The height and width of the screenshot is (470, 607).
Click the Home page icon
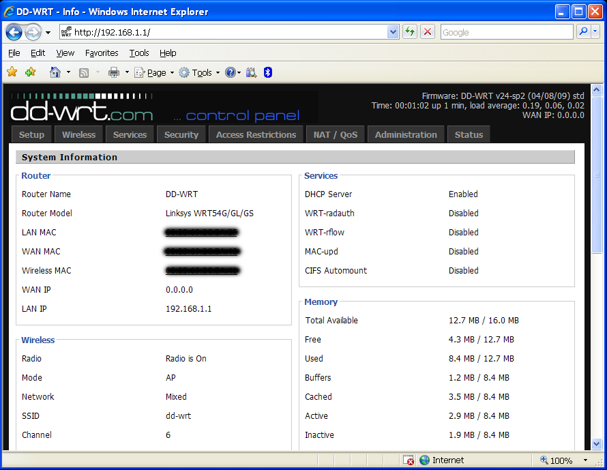pyautogui.click(x=55, y=72)
